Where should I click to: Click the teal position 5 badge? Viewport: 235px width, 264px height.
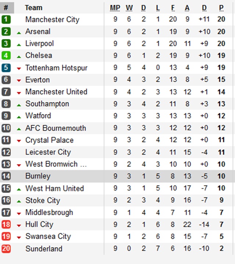tap(6, 68)
